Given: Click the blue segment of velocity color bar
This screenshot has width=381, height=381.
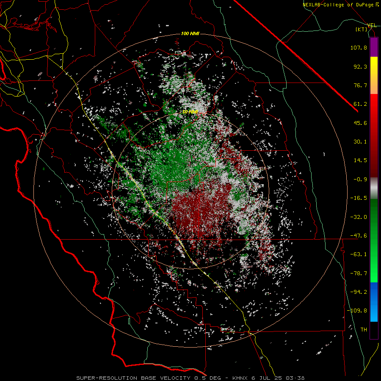Looking at the screenshot, I should (x=374, y=302).
